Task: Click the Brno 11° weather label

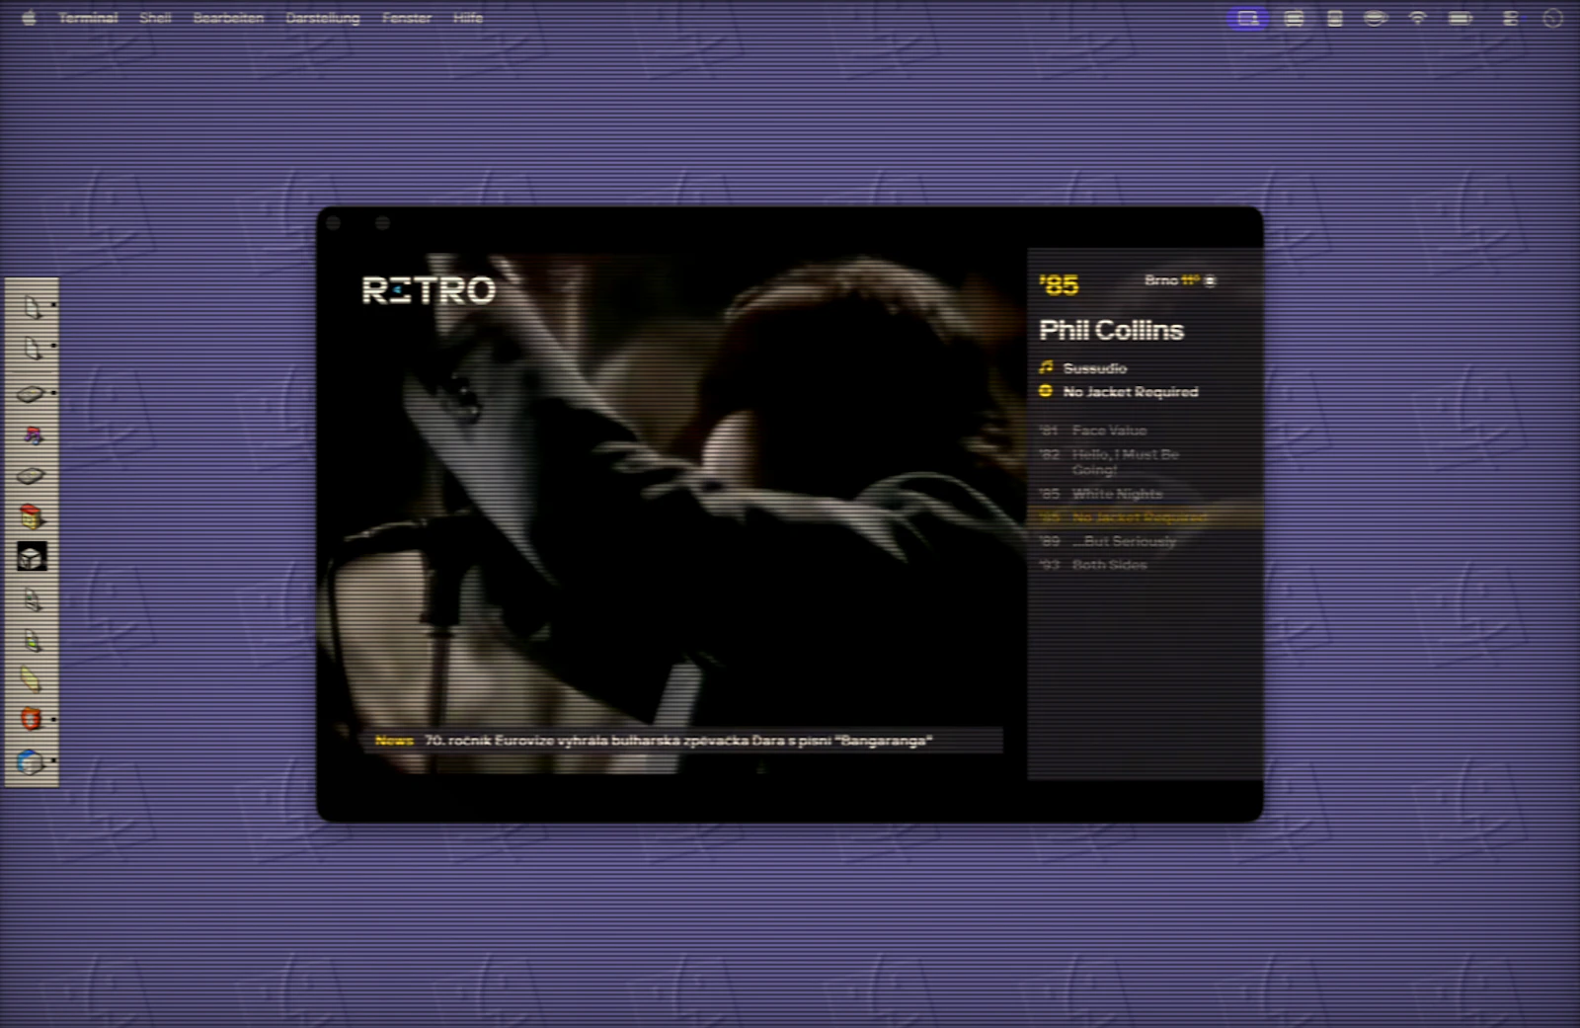Action: pyautogui.click(x=1171, y=280)
